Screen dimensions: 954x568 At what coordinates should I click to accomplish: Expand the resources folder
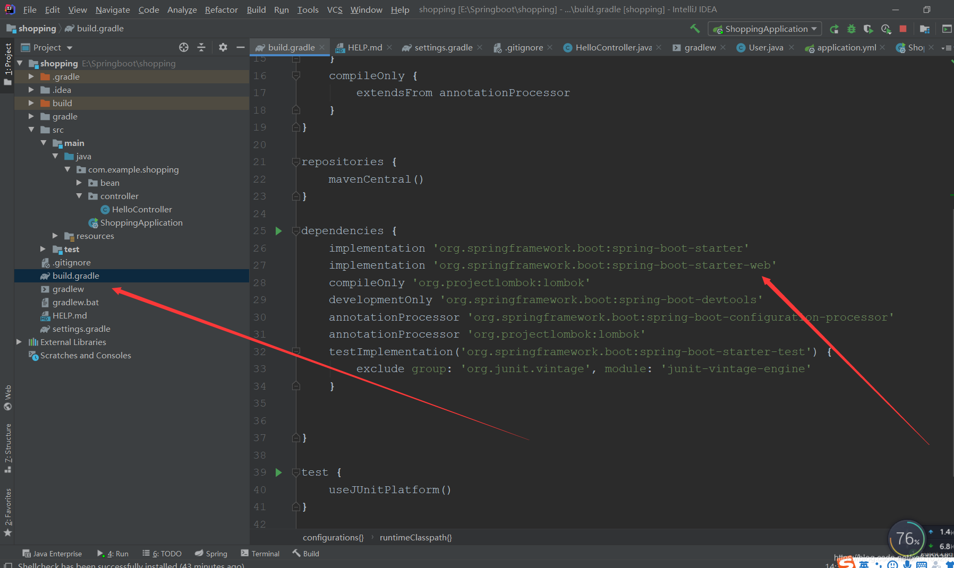click(55, 236)
